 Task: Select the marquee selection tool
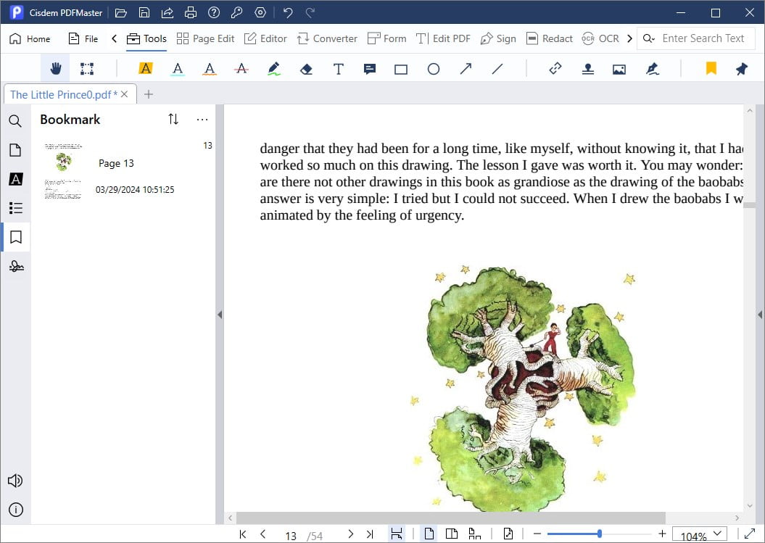(87, 69)
